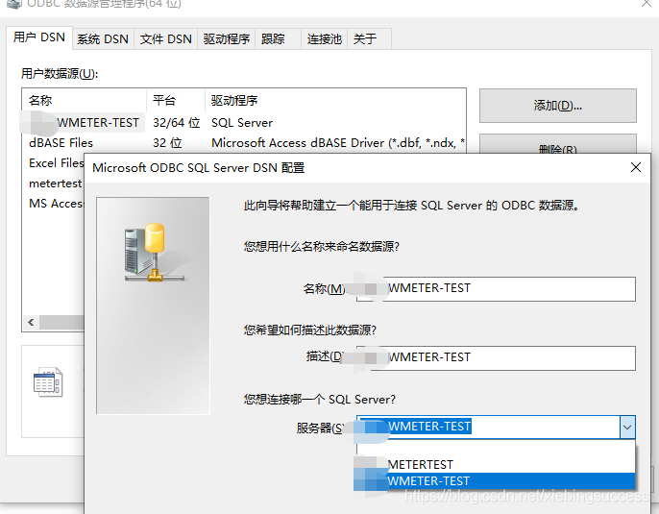Switch to the 用户 DSN tab
The width and height of the screenshot is (659, 514).
click(x=39, y=37)
